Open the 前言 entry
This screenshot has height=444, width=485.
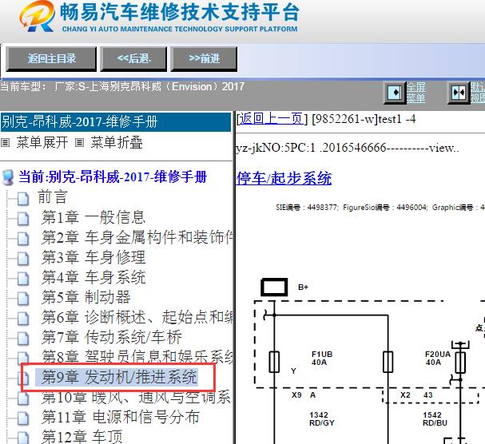pos(52,197)
